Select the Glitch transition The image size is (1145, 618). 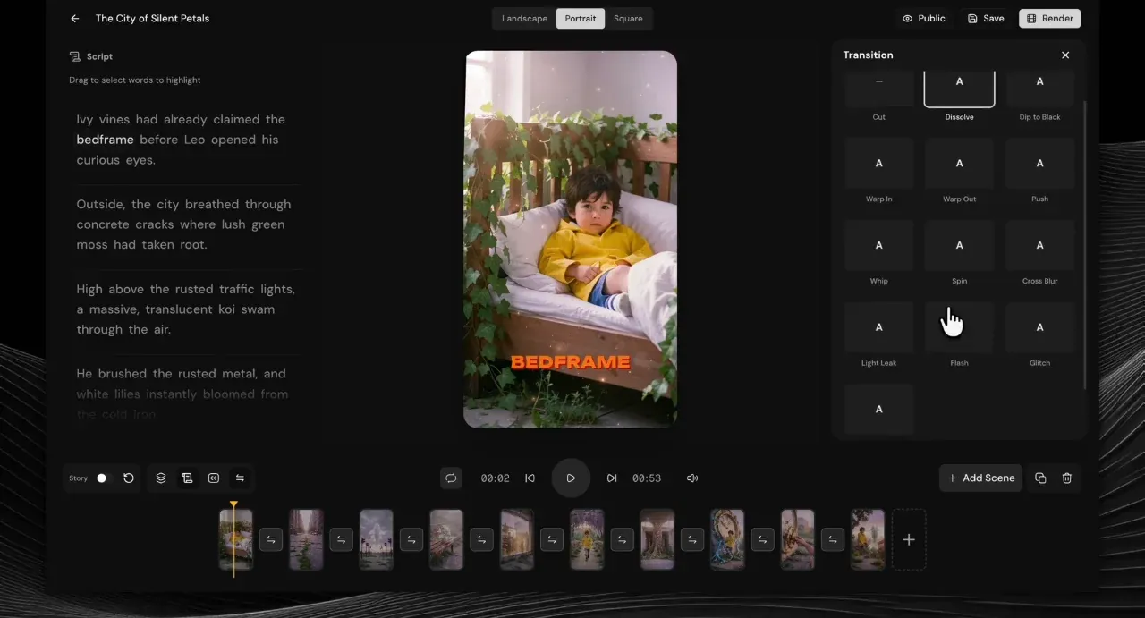(x=1039, y=335)
